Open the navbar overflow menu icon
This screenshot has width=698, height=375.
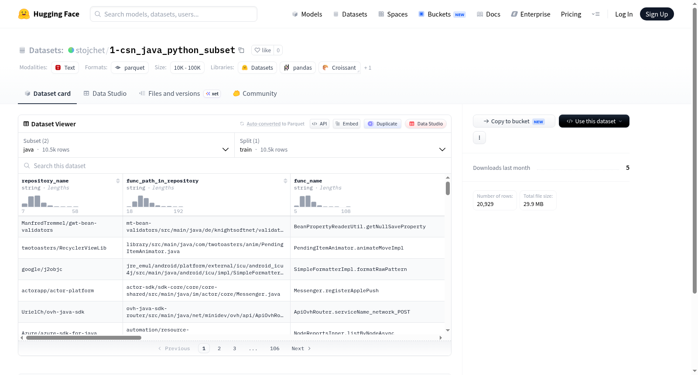tap(595, 14)
